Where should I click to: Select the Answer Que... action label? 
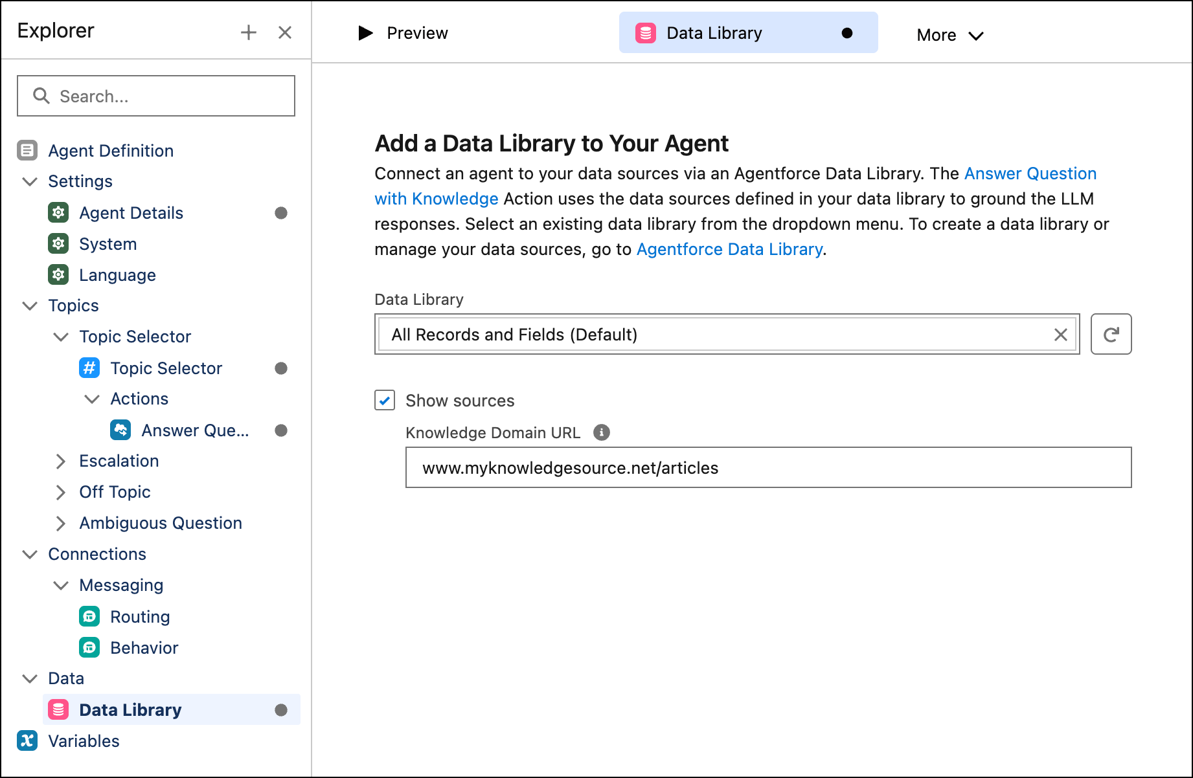pos(195,430)
